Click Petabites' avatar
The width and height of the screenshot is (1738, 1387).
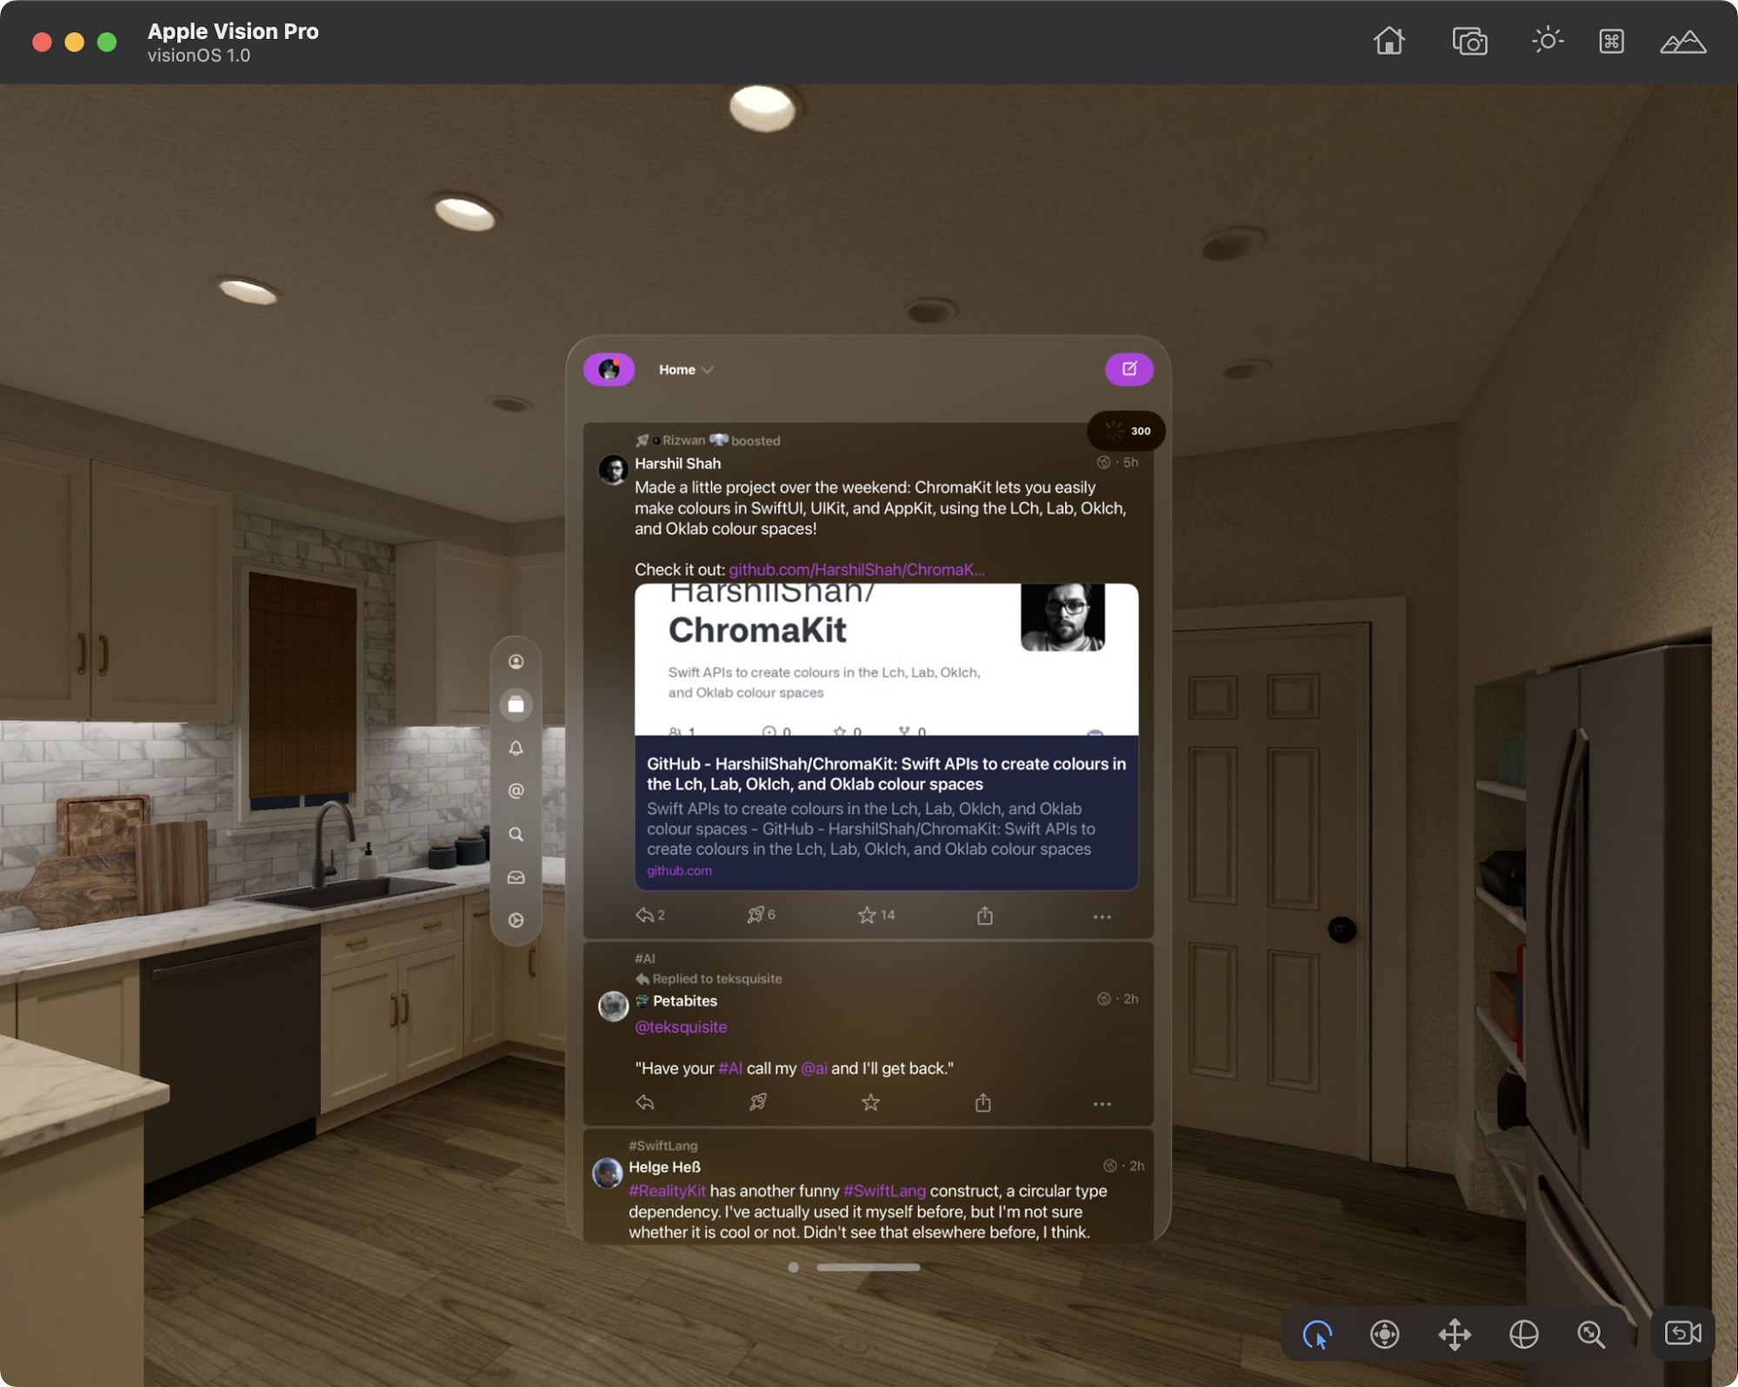tap(613, 1005)
